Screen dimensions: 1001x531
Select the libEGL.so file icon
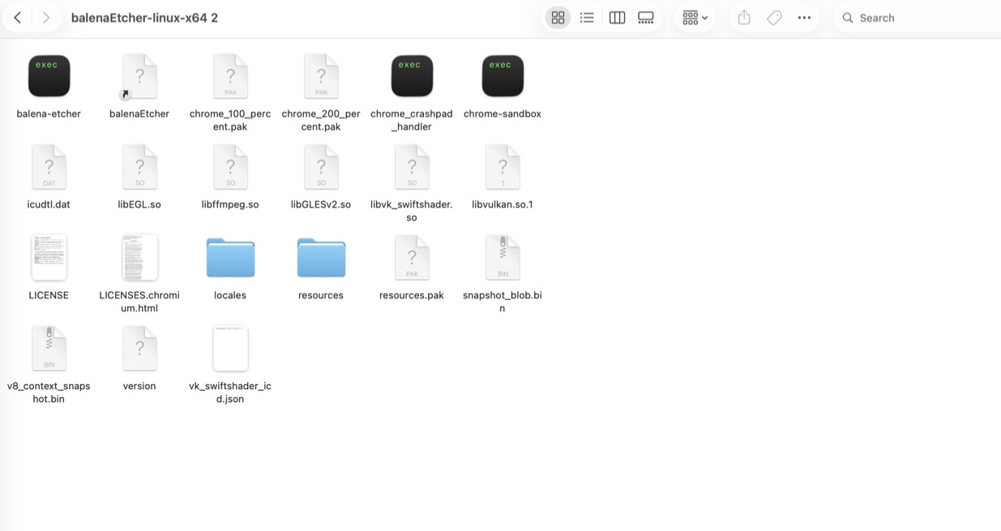pyautogui.click(x=139, y=168)
